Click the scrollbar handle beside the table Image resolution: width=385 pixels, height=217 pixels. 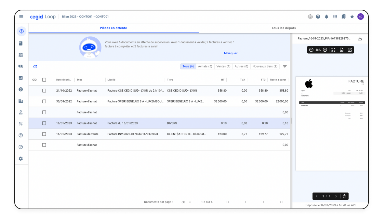pyautogui.click(x=291, y=121)
